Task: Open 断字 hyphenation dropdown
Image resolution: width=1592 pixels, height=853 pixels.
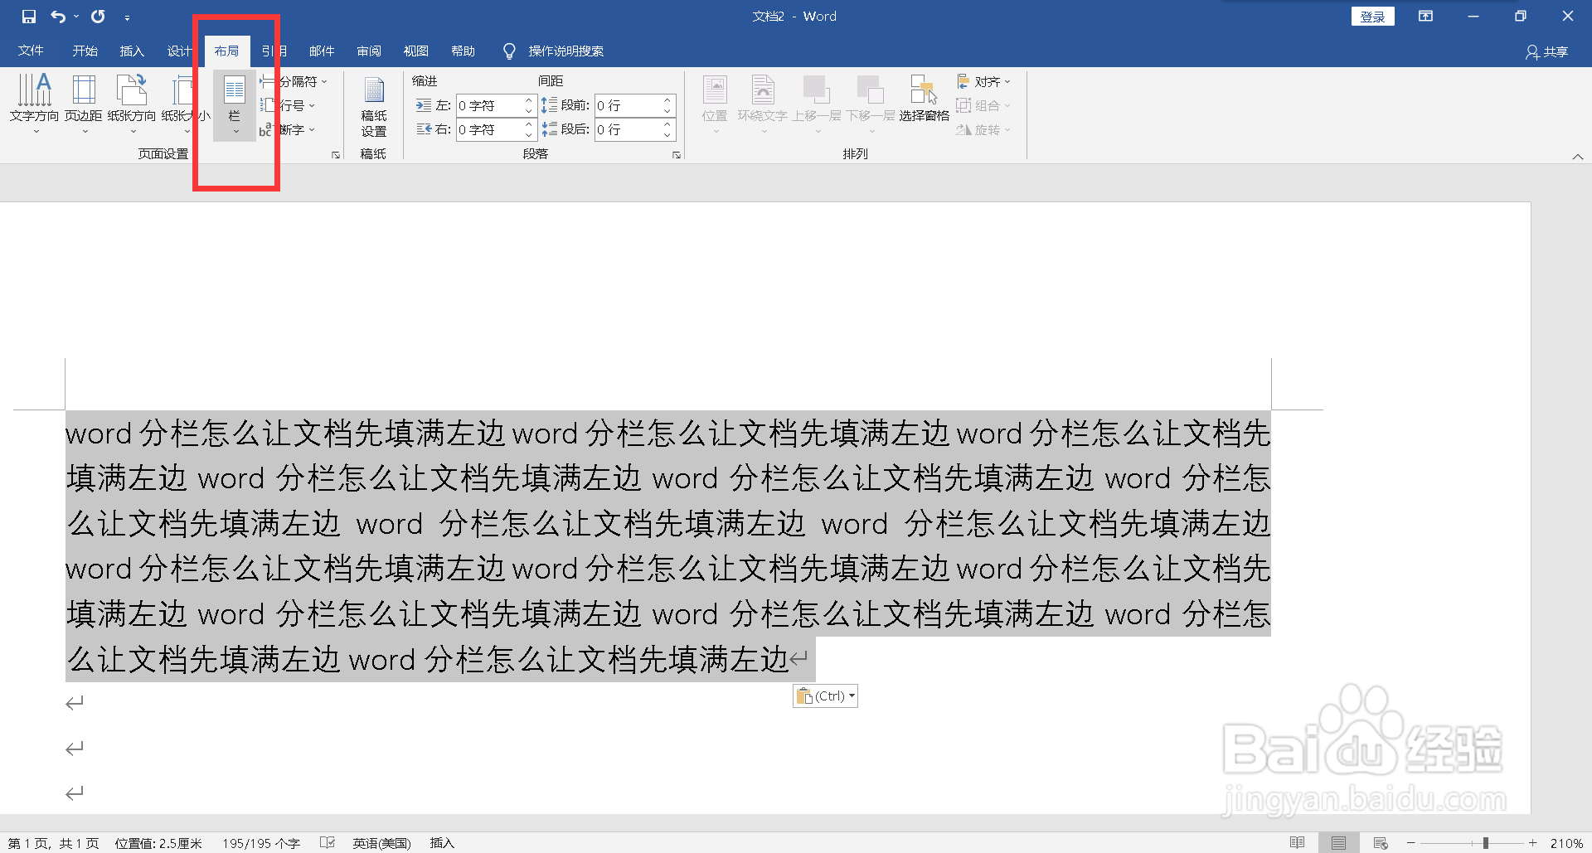Action: 288,129
